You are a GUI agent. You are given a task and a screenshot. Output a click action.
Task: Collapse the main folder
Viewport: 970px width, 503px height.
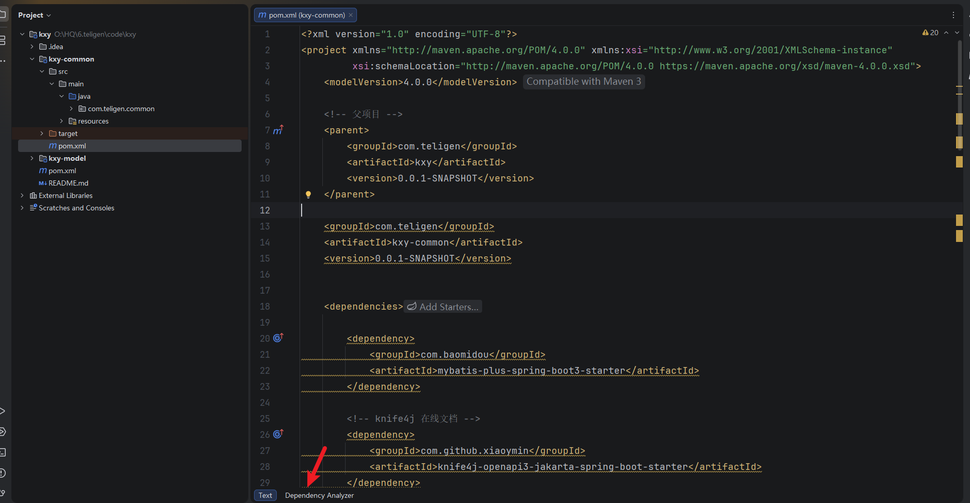point(52,84)
